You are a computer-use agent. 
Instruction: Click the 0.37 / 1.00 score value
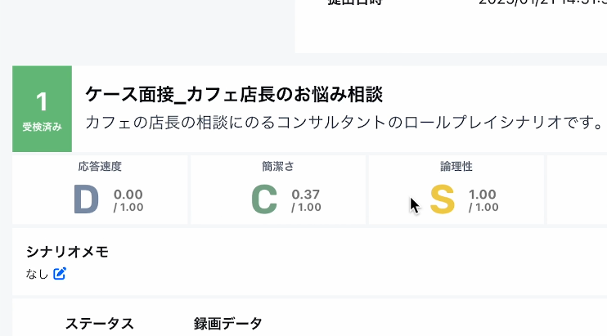[306, 200]
